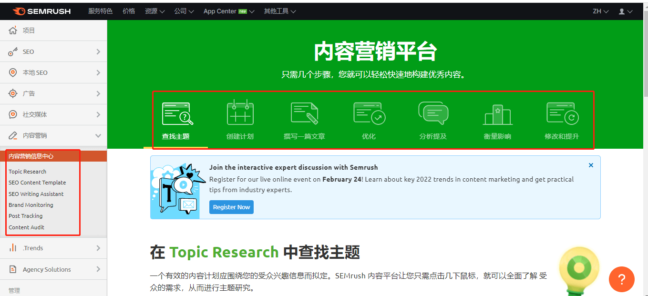Screen dimensions: 648x296
Task: Click the 内容营销 pencil icon in sidebar
Action: 13,135
